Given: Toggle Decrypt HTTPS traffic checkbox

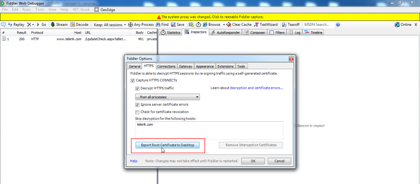Looking at the screenshot, I should coord(137,88).
